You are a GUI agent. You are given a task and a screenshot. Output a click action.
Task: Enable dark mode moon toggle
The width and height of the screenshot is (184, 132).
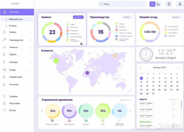pos(159,4)
